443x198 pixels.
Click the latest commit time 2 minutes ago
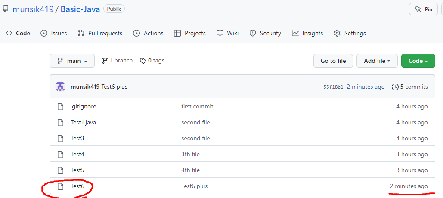(x=366, y=87)
